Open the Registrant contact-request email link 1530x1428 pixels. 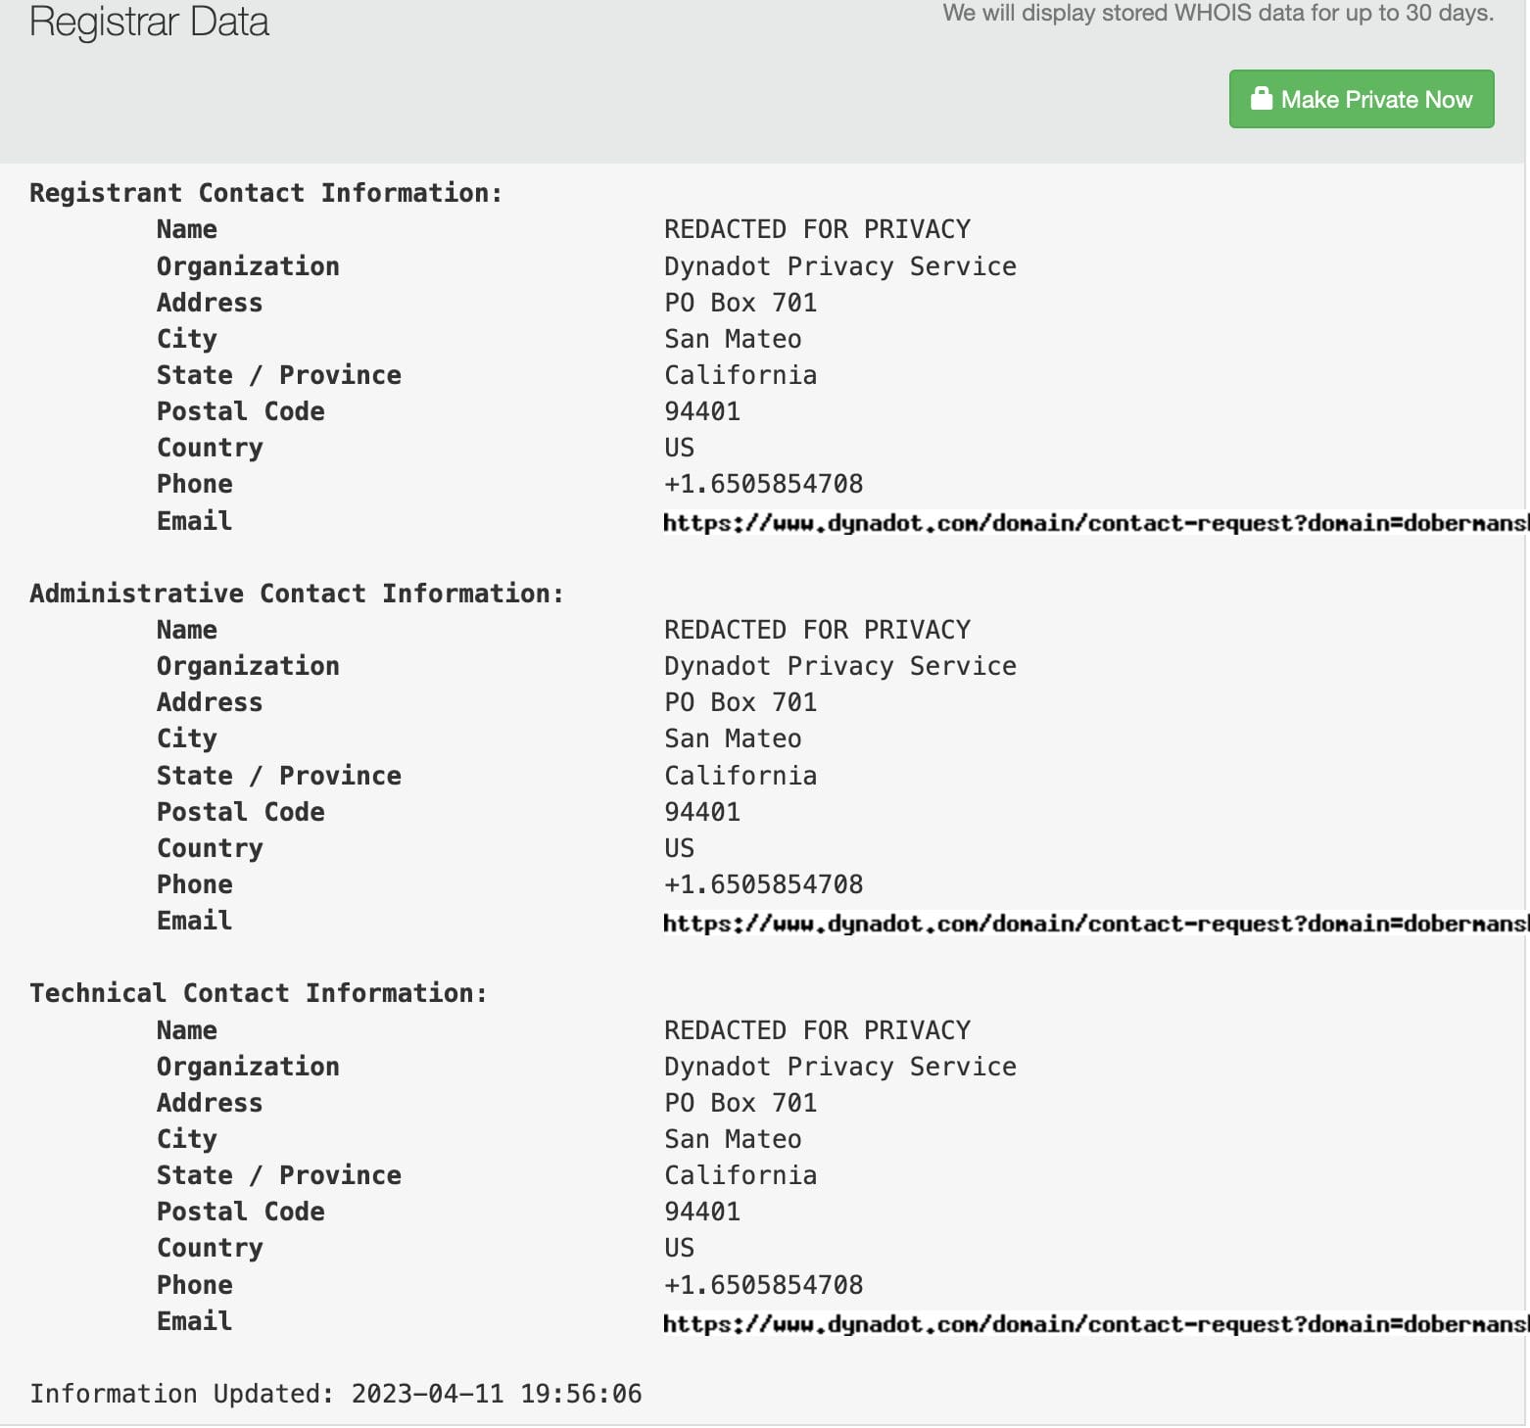1093,523
